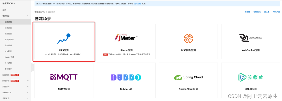Click the 提工单 link
This screenshot has height=101, width=282.
pos(267,12)
